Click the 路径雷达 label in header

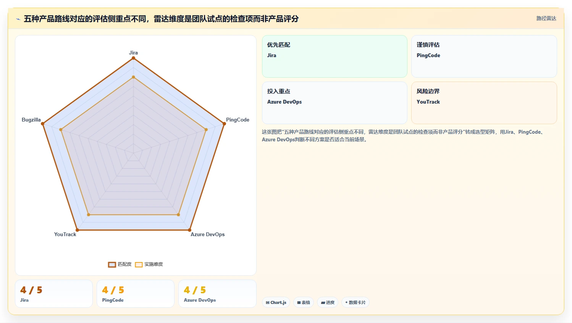tap(546, 18)
